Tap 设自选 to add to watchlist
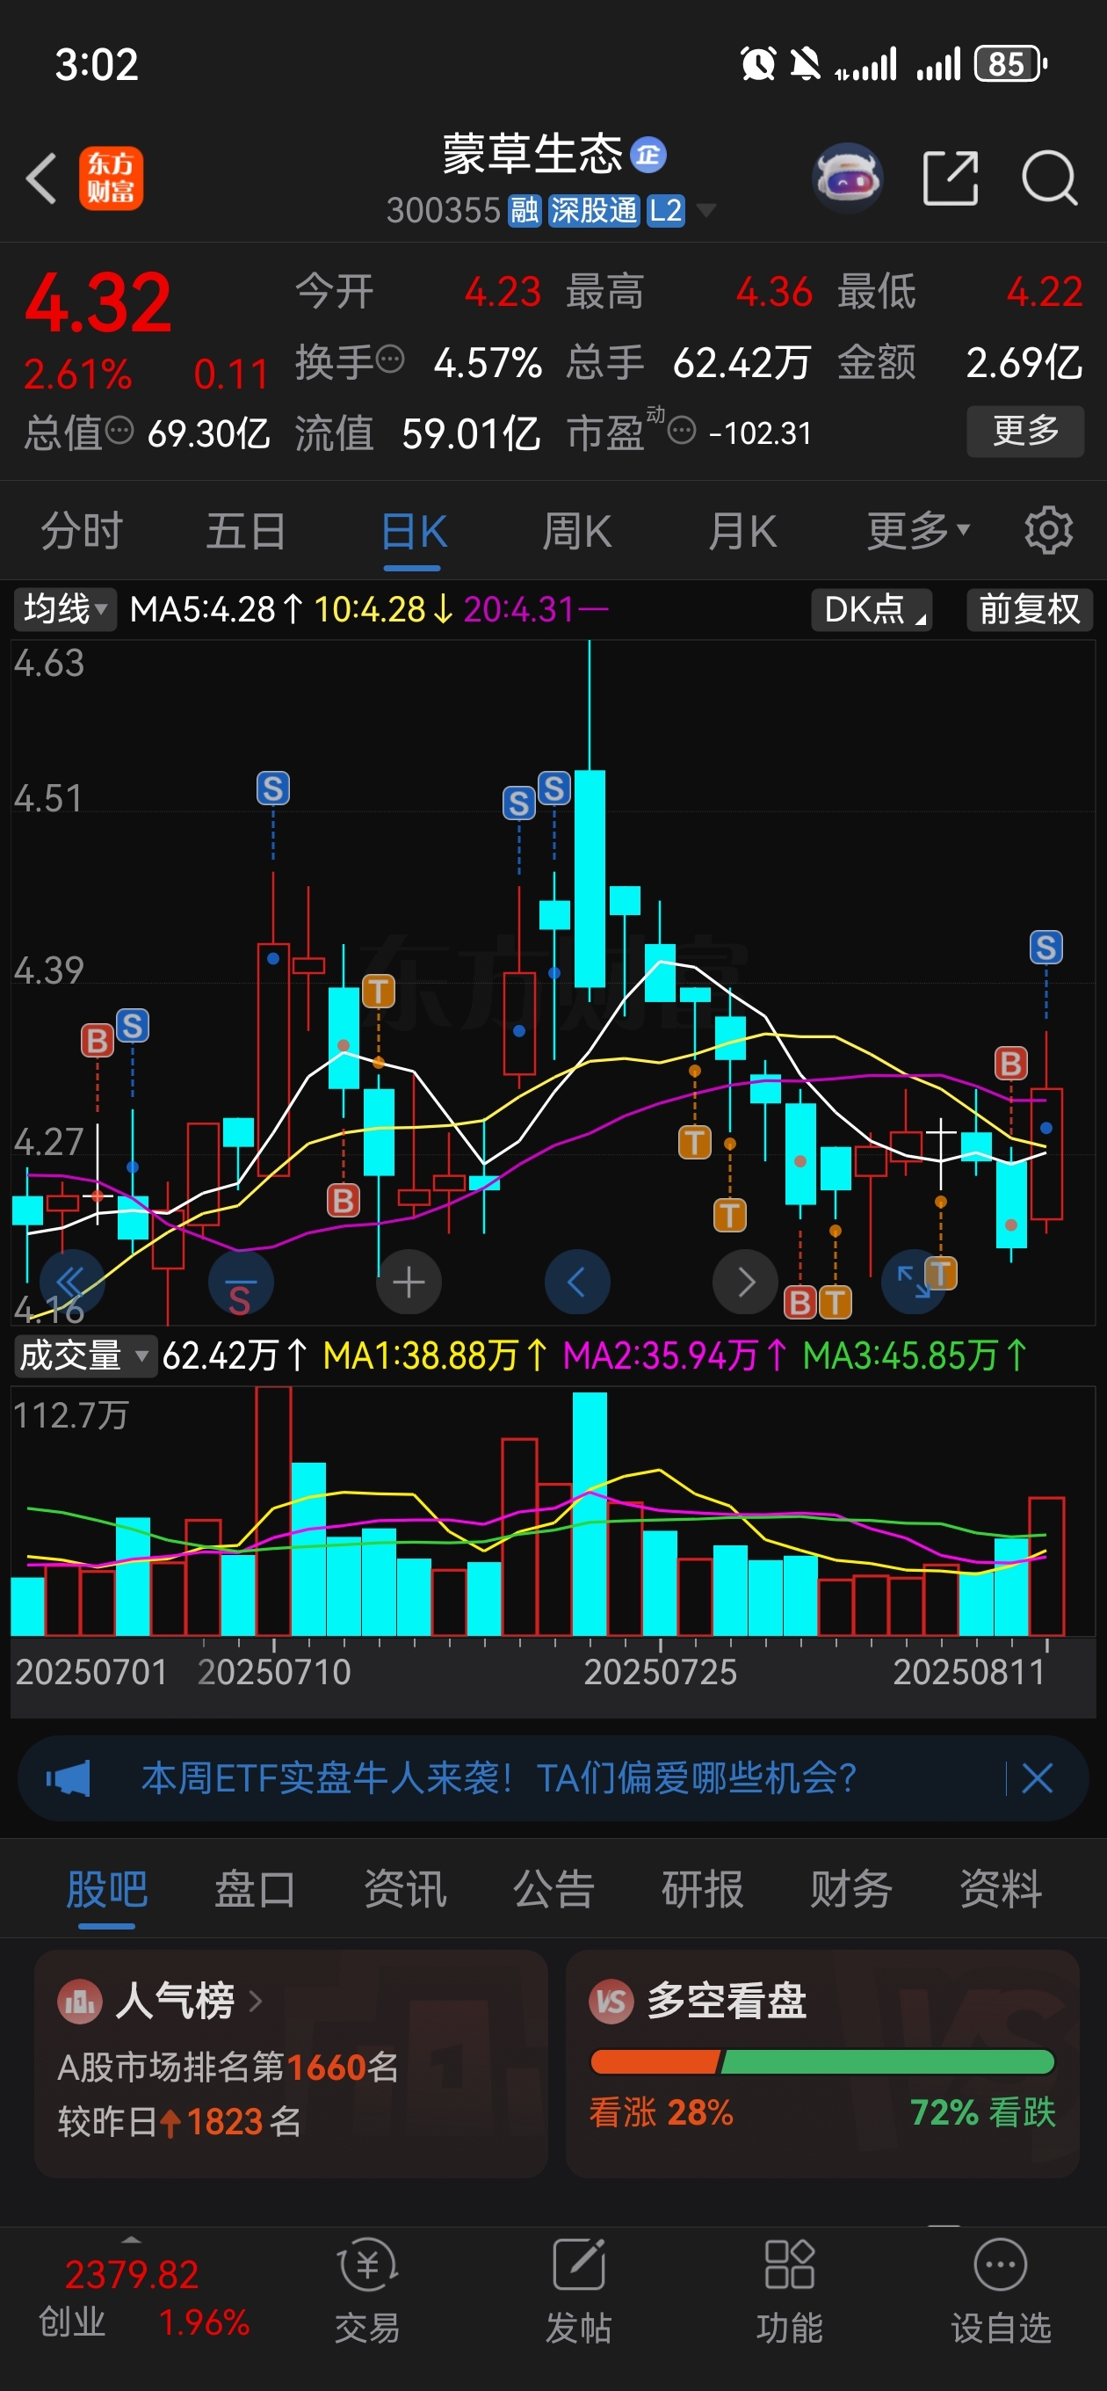 (x=1001, y=2289)
